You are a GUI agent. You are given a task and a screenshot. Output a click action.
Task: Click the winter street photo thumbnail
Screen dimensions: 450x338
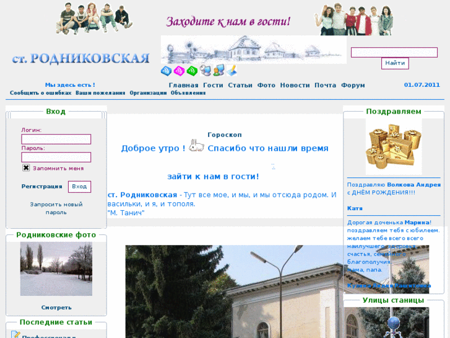pyautogui.click(x=56, y=269)
